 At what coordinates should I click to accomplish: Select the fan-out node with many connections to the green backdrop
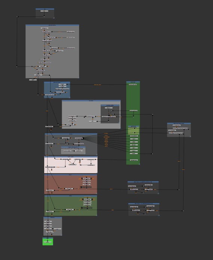tap(79, 138)
